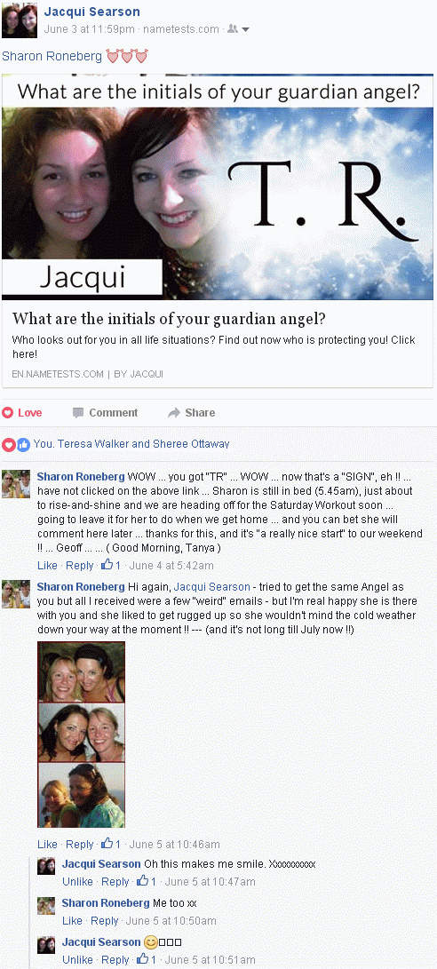437x969 pixels.
Task: Click thumbs-up count on June 4 comment
Action: coord(111,565)
